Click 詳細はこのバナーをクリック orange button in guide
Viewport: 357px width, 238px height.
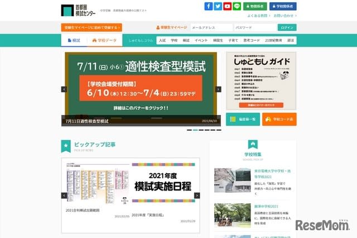[x=261, y=105]
